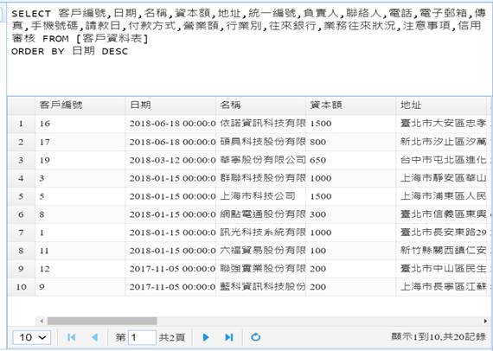Screen dimensions: 493x351
Task: Sort by the 客戶編號 column header
Action: pyautogui.click(x=80, y=105)
